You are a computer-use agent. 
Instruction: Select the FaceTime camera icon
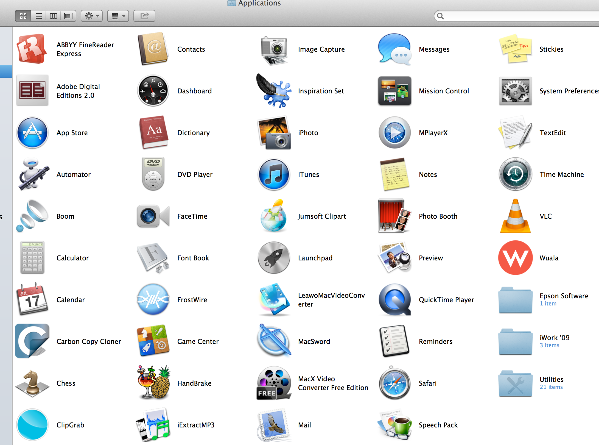tap(153, 216)
